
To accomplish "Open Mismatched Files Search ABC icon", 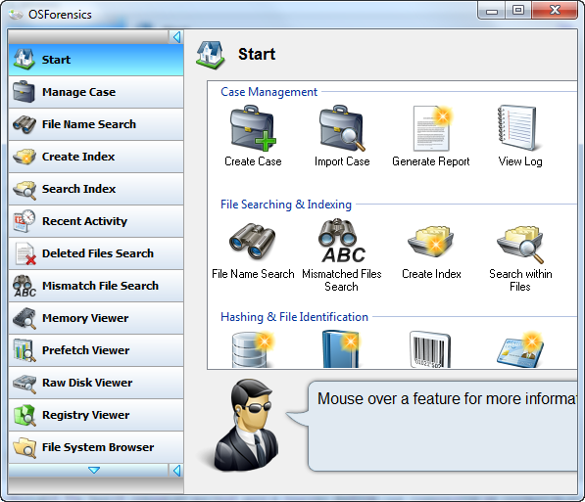I will coord(342,241).
